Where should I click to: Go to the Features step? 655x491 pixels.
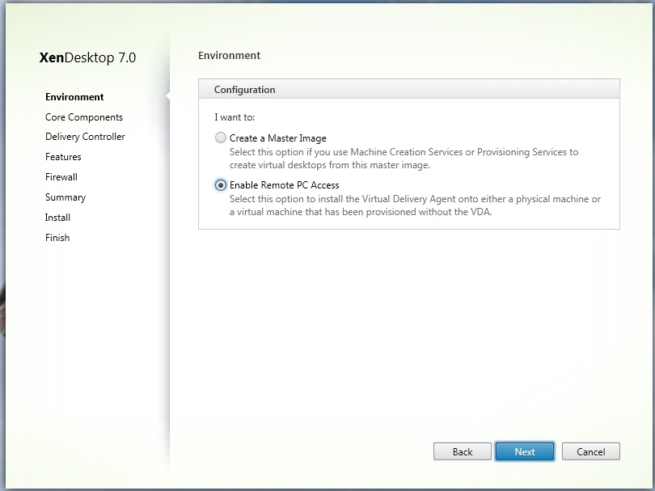point(63,157)
